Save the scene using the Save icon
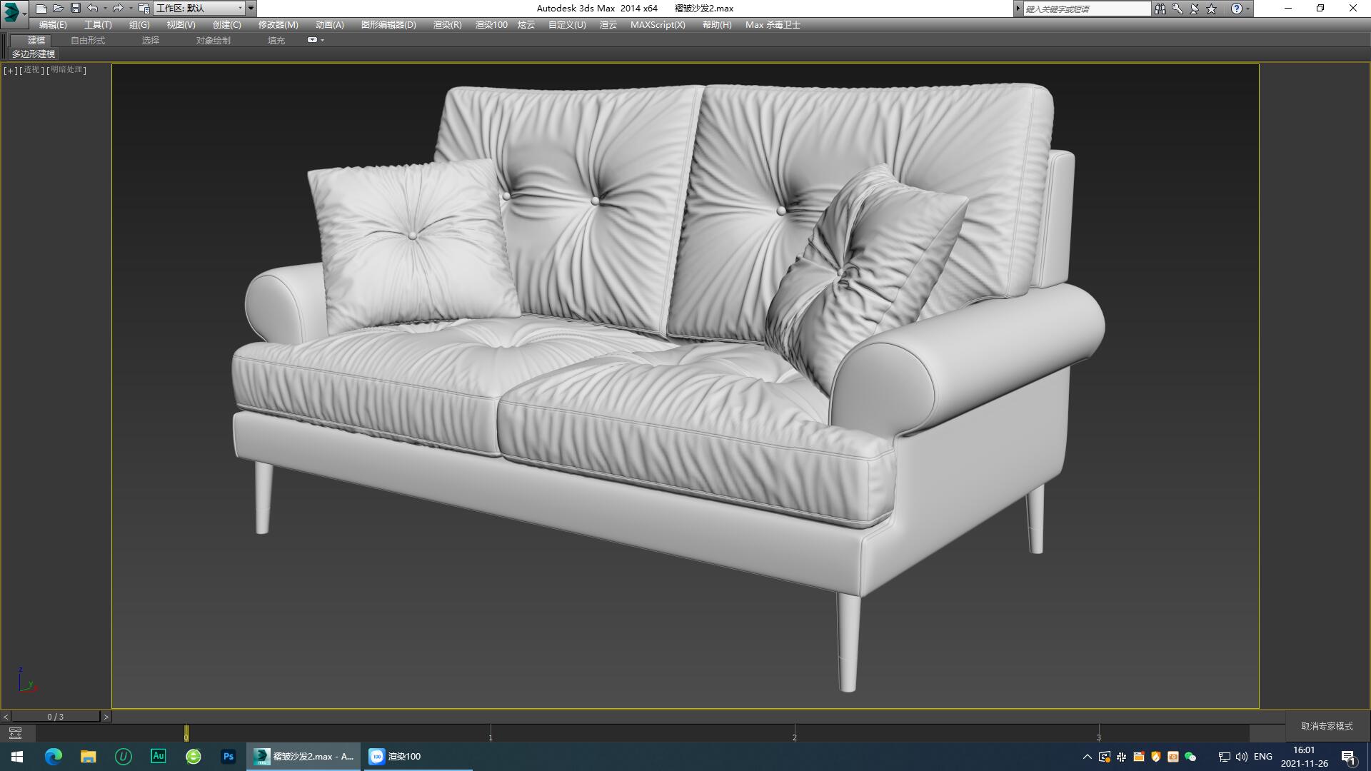This screenshot has height=771, width=1371. [76, 9]
